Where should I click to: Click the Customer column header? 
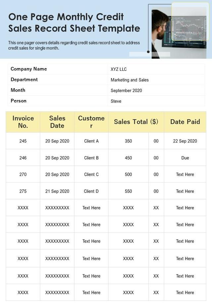click(91, 122)
